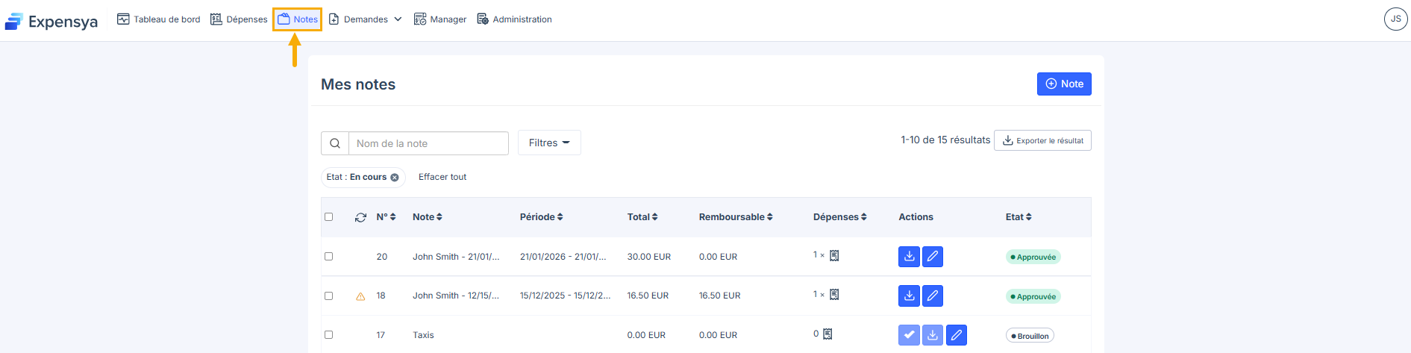
Task: Select checkbox for note 17 Taxis
Action: click(x=328, y=334)
